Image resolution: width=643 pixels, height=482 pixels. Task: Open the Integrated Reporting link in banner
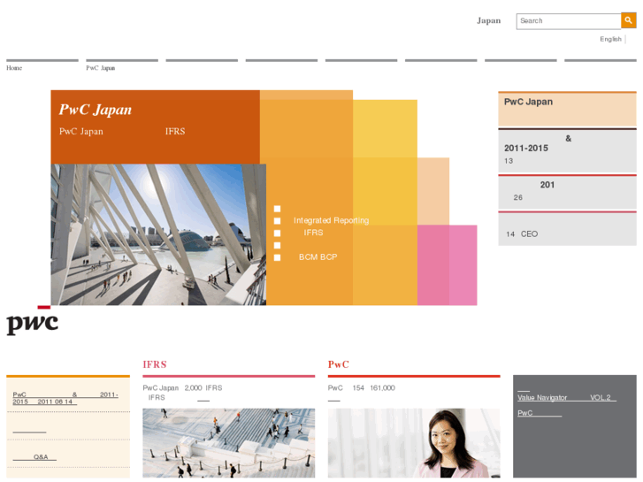click(x=331, y=220)
